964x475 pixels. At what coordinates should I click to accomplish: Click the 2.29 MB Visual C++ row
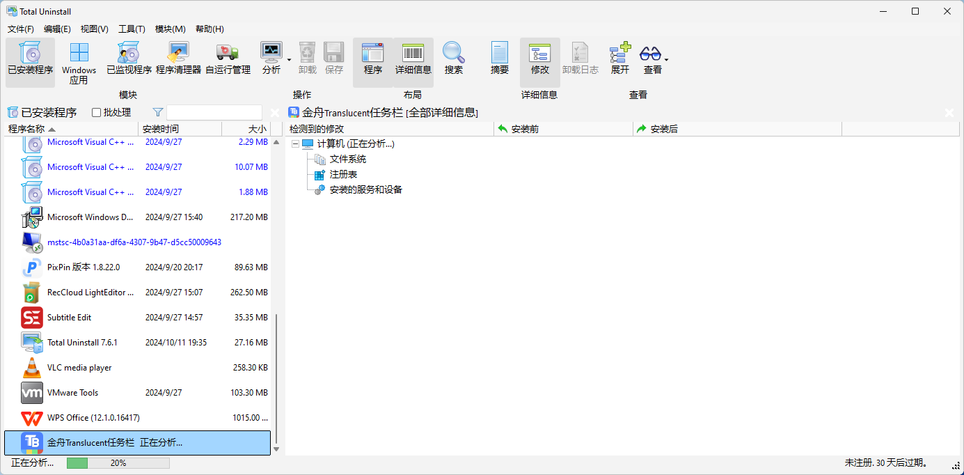(x=137, y=144)
